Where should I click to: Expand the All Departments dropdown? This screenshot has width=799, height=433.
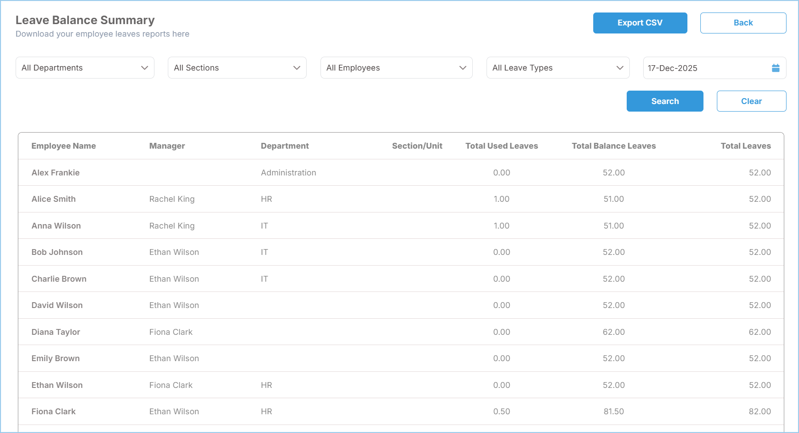click(x=85, y=68)
